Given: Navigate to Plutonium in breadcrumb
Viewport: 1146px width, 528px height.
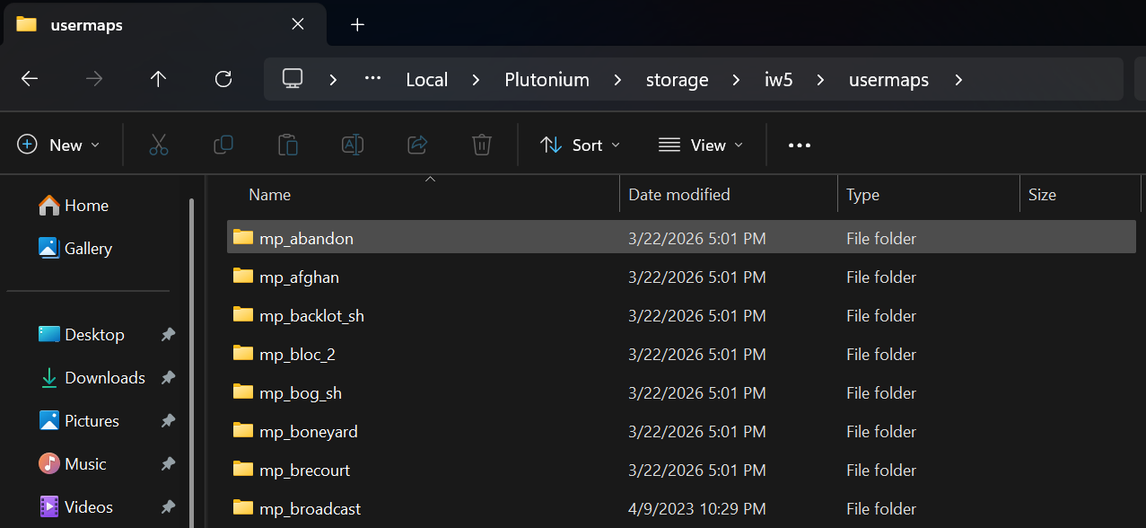Looking at the screenshot, I should (x=547, y=80).
